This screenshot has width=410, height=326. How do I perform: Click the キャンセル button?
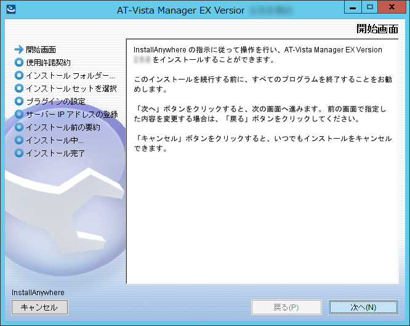pos(39,307)
